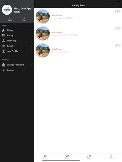This screenshot has width=122, height=162.
Task: Click the Track Map icon in sidebar
Action: 3,41
